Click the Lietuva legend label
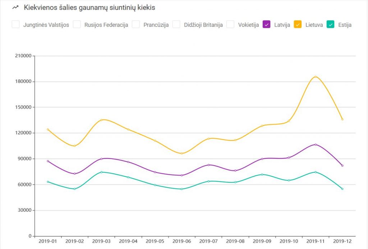The height and width of the screenshot is (249, 368). tap(314, 25)
